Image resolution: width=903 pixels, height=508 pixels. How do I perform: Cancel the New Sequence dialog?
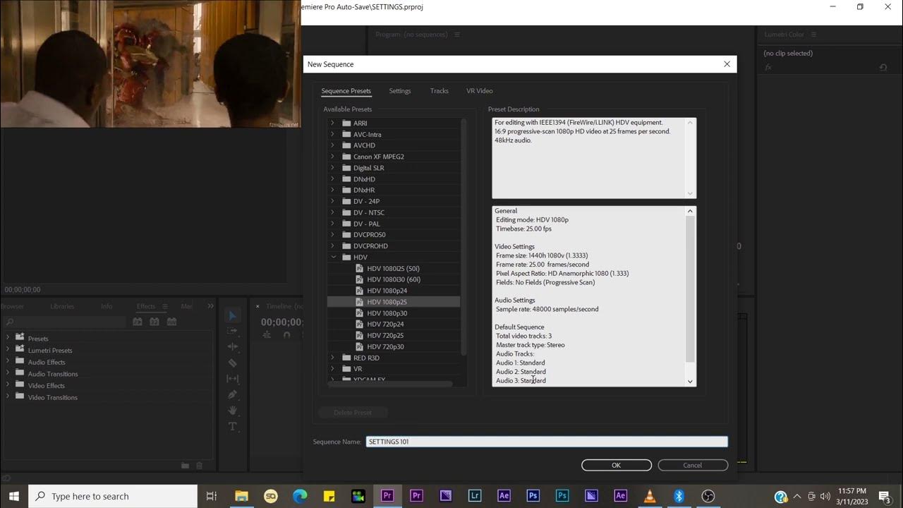coord(693,465)
